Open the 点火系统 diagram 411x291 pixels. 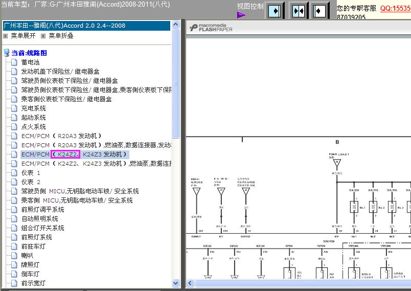click(34, 127)
